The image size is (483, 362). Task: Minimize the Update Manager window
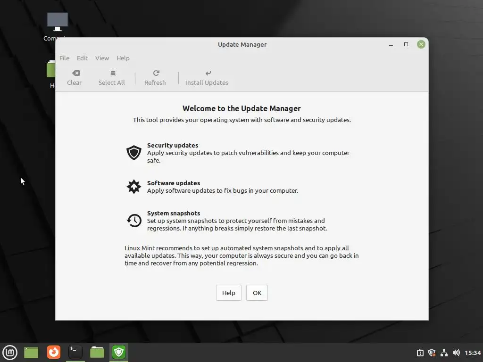(x=391, y=45)
